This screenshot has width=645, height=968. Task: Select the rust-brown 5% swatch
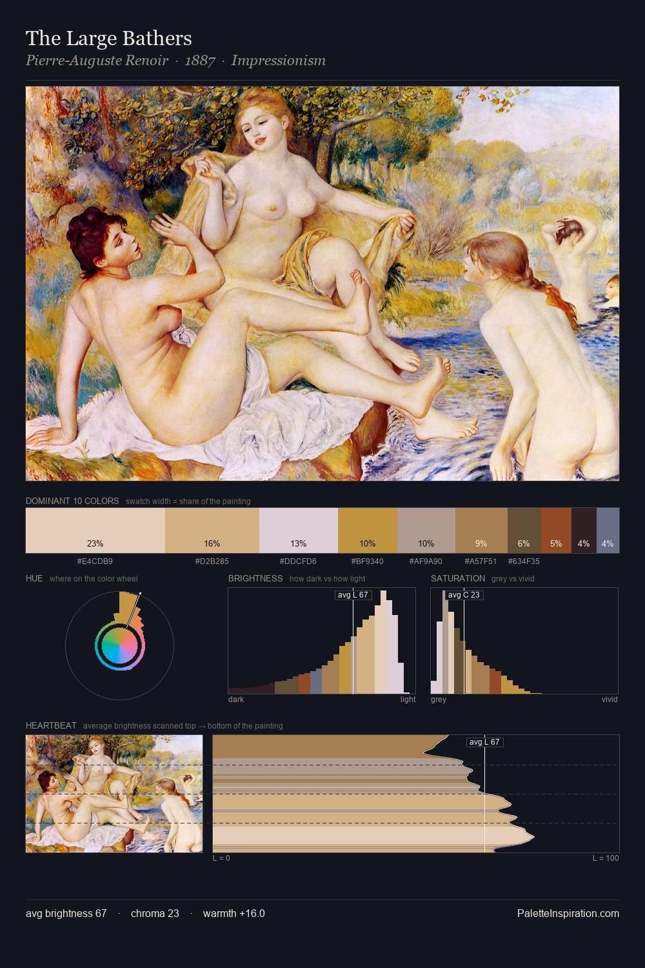pyautogui.click(x=556, y=530)
